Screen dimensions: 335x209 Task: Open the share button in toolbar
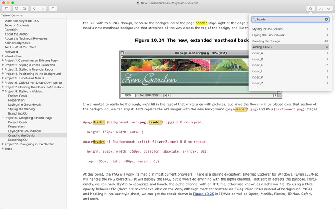53,8
